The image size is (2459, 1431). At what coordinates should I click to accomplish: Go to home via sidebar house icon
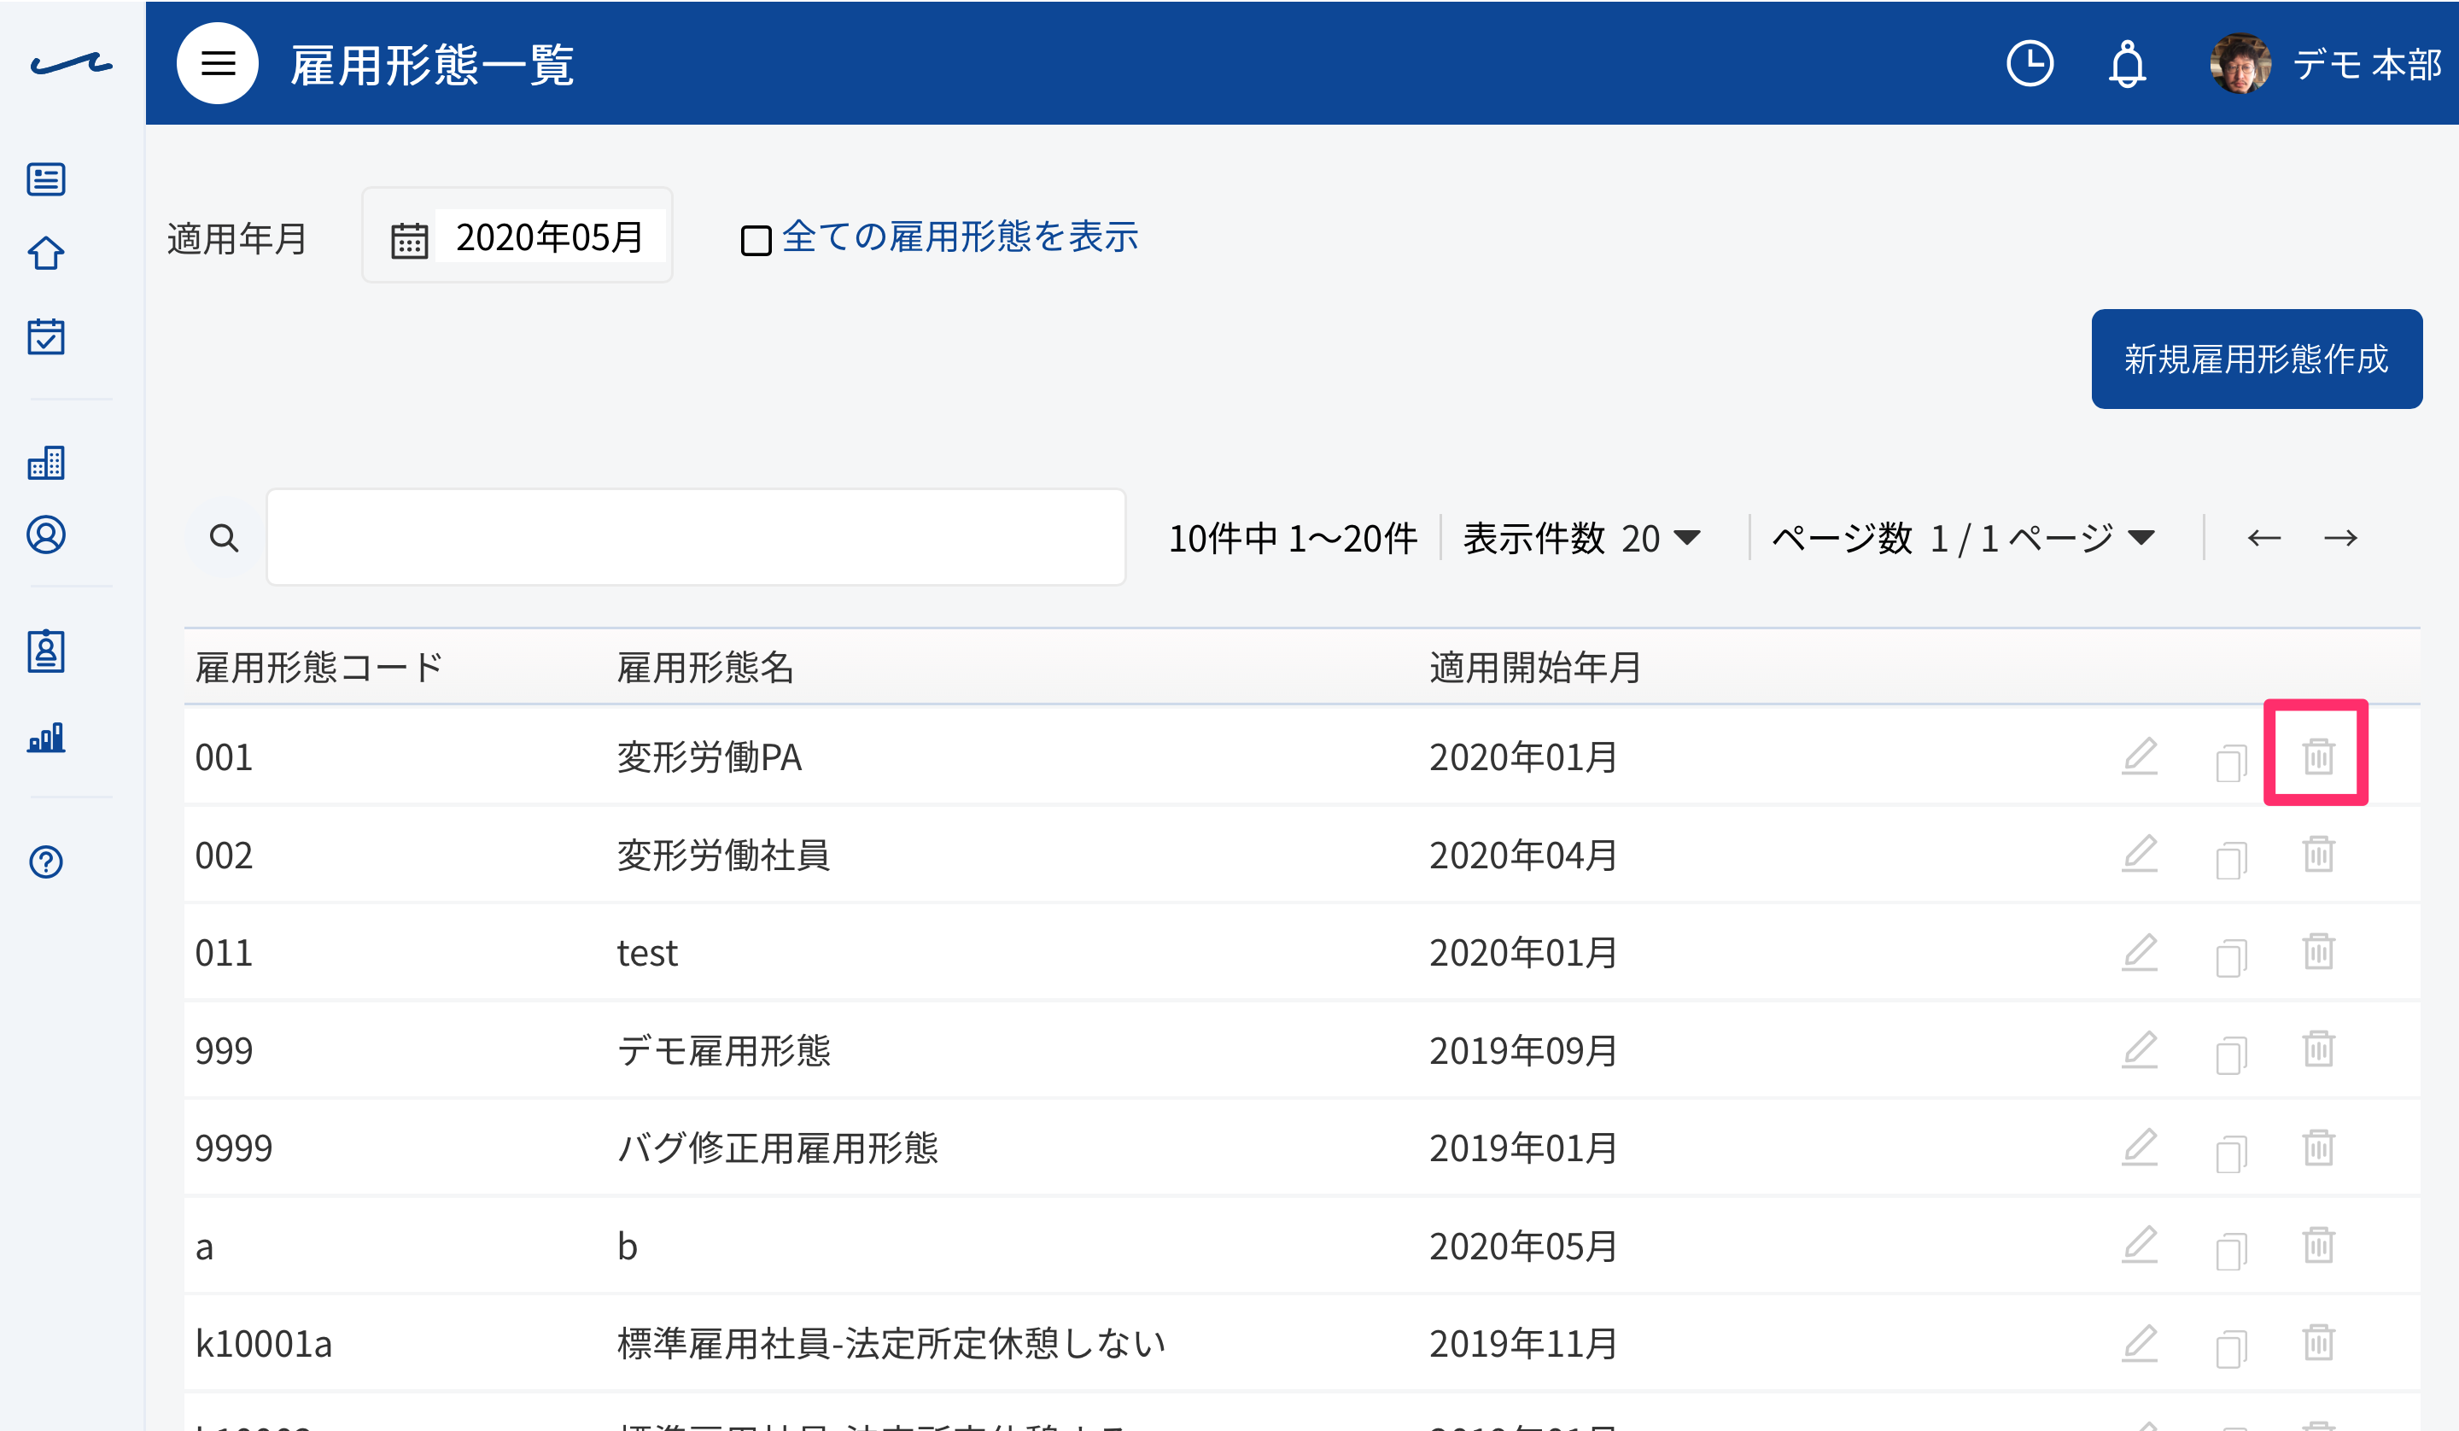46,254
